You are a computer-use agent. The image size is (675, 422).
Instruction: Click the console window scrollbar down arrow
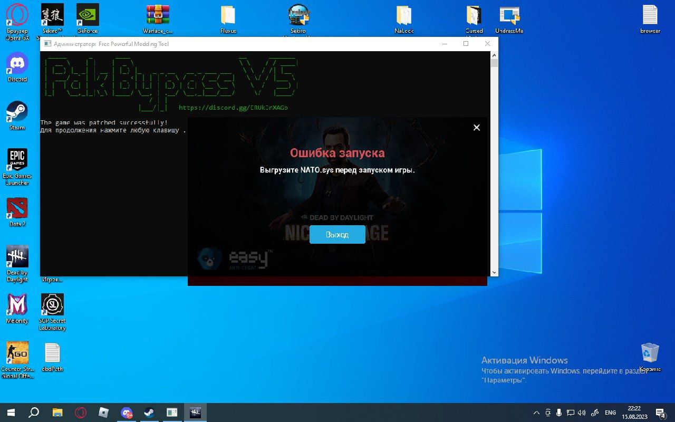(x=494, y=272)
